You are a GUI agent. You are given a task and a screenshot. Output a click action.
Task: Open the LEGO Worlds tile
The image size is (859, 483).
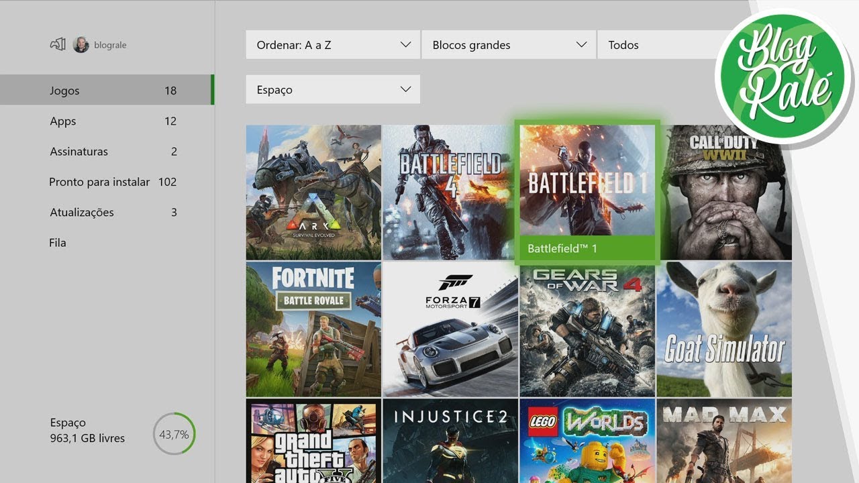[587, 441]
